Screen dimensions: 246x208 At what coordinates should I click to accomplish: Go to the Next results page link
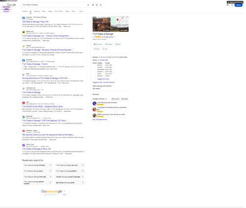coord(64,194)
